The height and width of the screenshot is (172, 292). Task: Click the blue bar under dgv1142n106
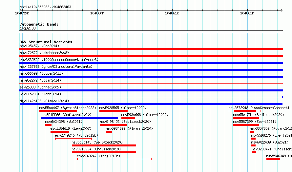coord(151,104)
